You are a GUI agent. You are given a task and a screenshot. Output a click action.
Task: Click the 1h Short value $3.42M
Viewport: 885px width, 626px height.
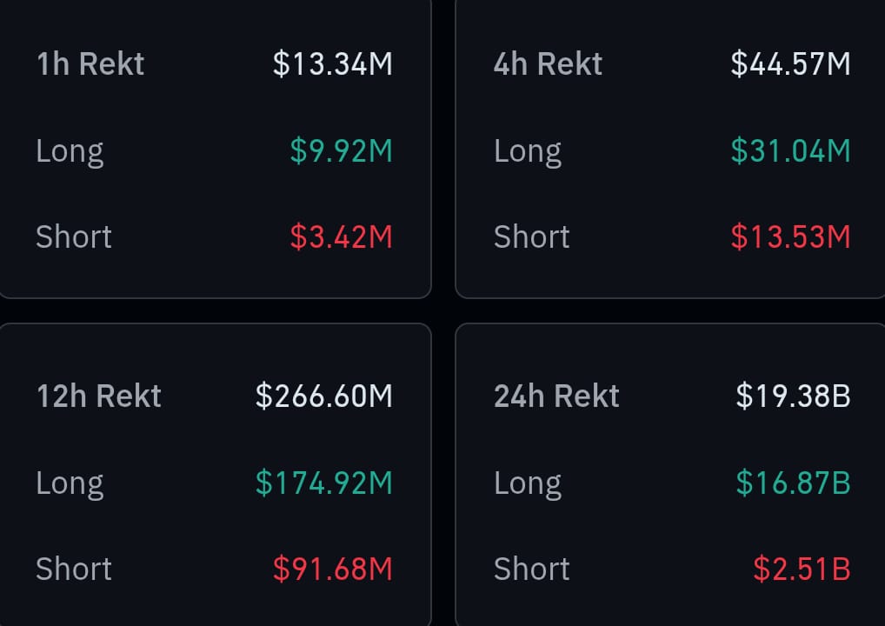tap(341, 236)
